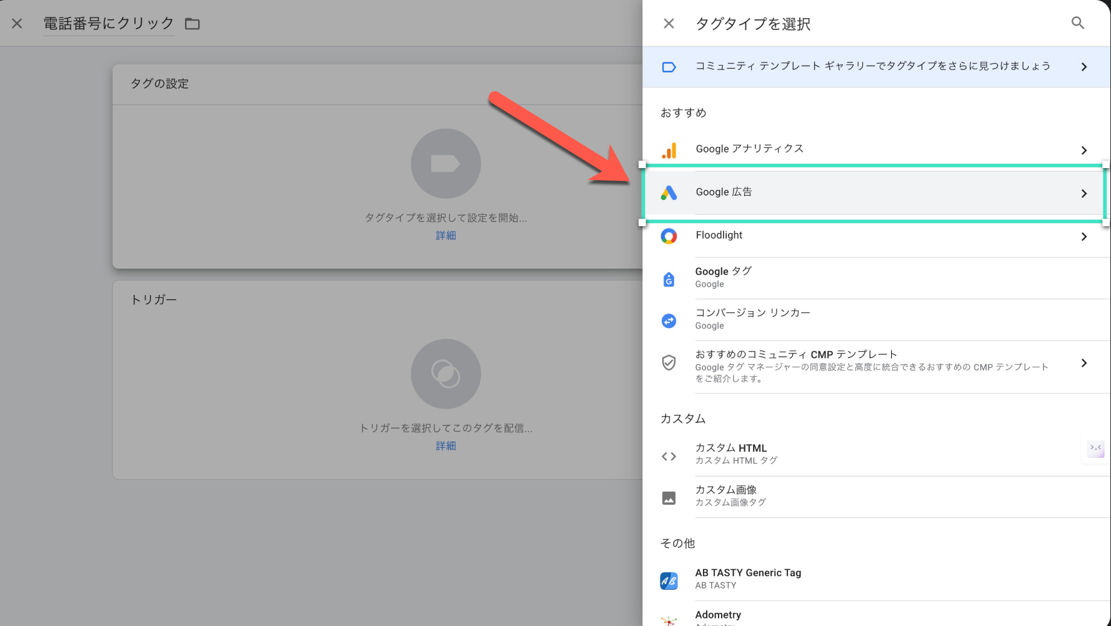This screenshot has width=1111, height=626.
Task: Click the コンバージョン リンカー icon
Action: 669,320
